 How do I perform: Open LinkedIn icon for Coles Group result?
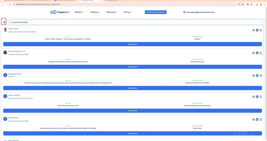(x=257, y=120)
